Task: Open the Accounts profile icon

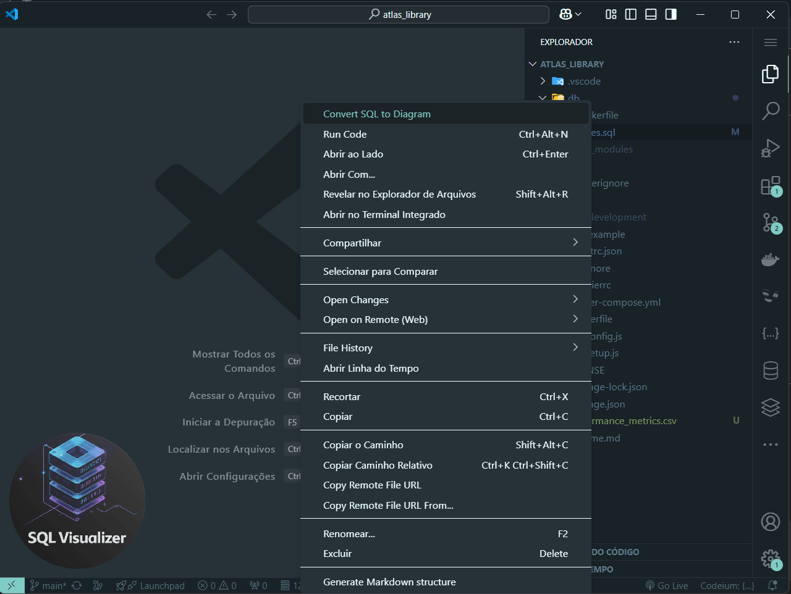Action: coord(770,522)
